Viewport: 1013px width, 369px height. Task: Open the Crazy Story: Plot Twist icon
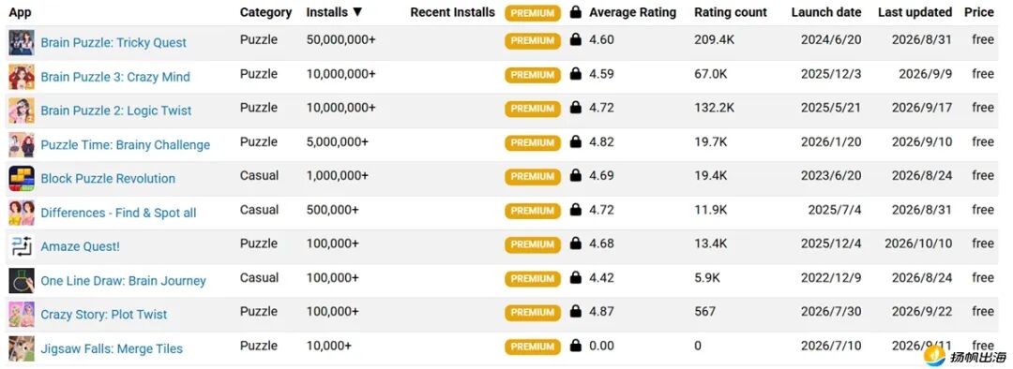tap(22, 315)
